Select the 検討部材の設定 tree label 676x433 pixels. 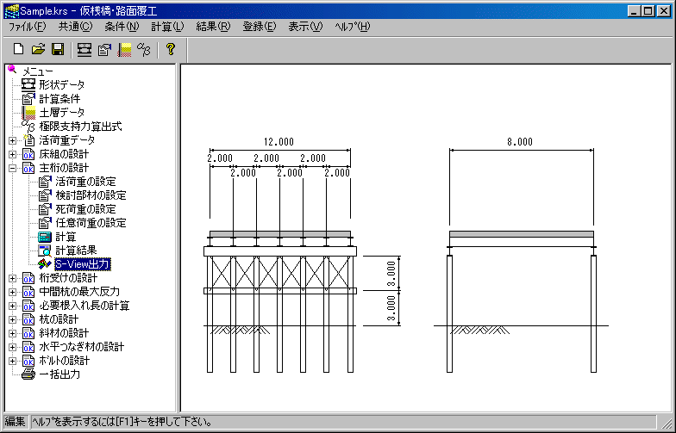pos(91,195)
